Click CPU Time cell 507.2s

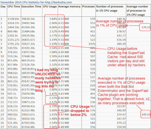click(12, 94)
